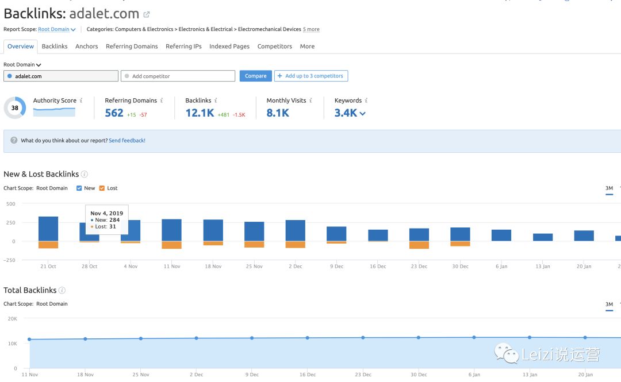Go to the Anchors tab
Screen dimensions: 621x382
87,47
